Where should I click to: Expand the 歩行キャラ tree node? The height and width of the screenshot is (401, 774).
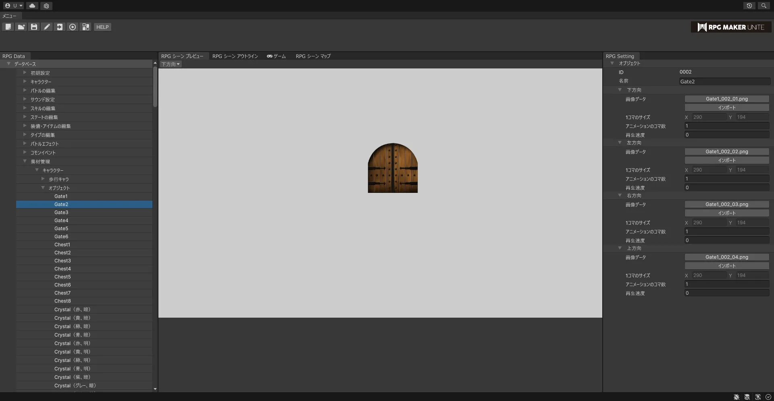43,179
